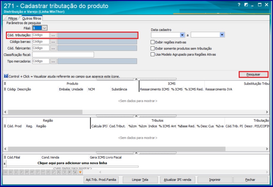
Task: Click product grid horizontal scrollbar thumb
Action: (x=45, y=112)
